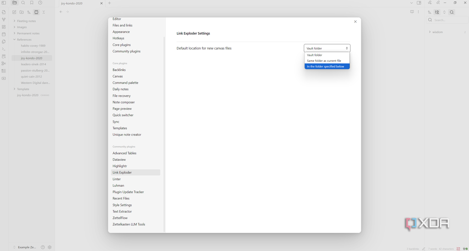The height and width of the screenshot is (251, 469).
Task: Toggle nested tags view in right sidebar
Action: (437, 12)
